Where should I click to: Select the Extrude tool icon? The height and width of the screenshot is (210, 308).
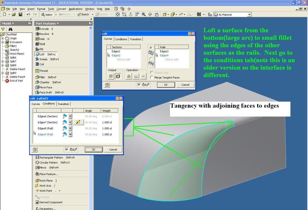(38, 29)
